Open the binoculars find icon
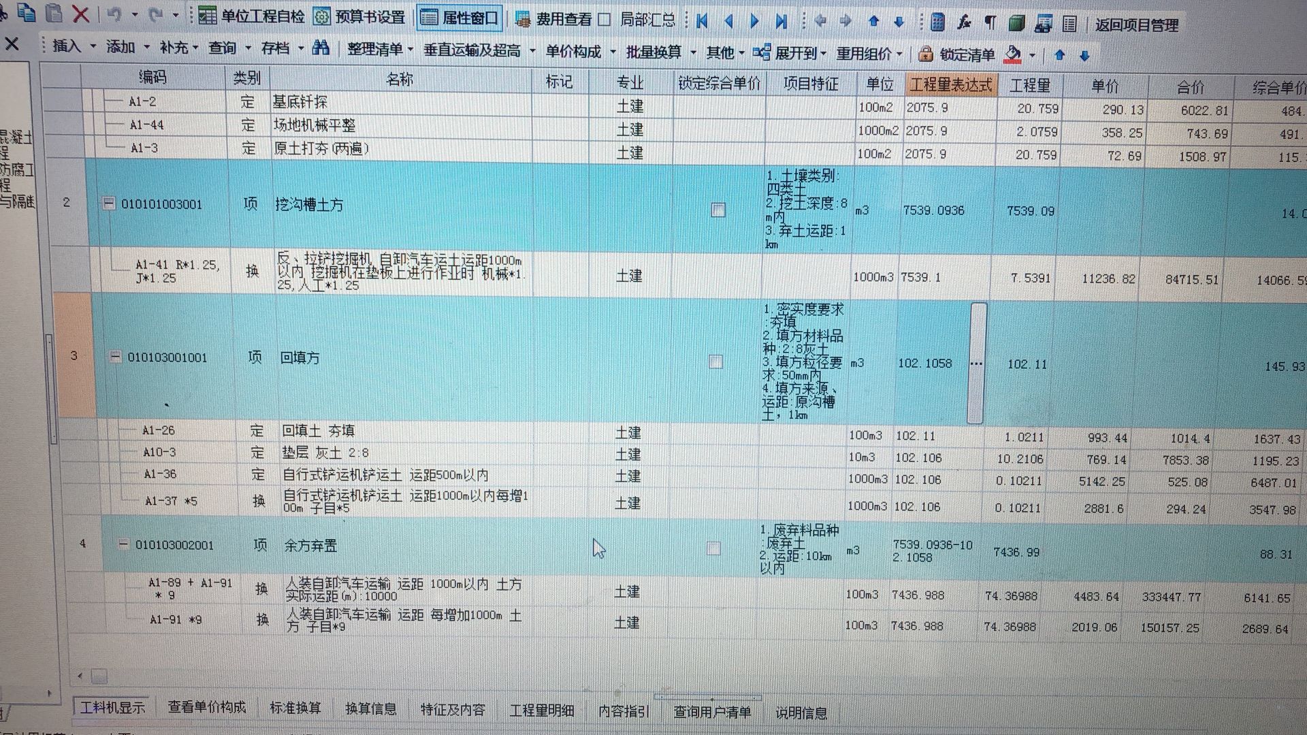 tap(321, 48)
